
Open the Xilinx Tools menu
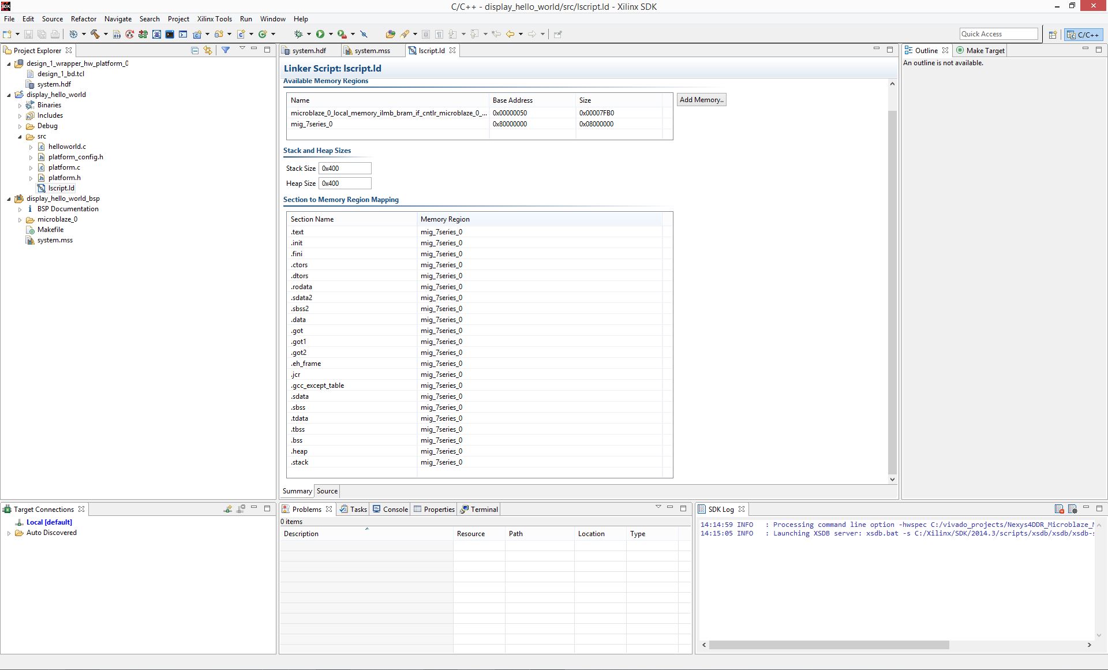coord(215,19)
